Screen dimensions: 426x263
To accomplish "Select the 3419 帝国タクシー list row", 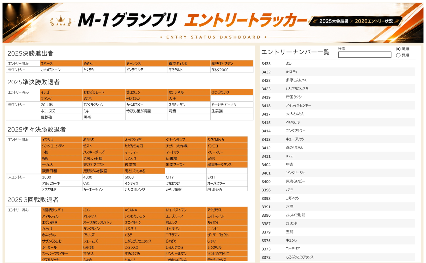I will (x=337, y=97).
